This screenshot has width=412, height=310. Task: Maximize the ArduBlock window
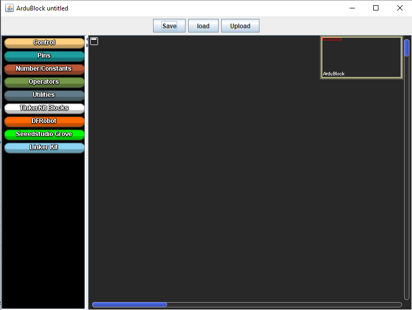click(376, 8)
